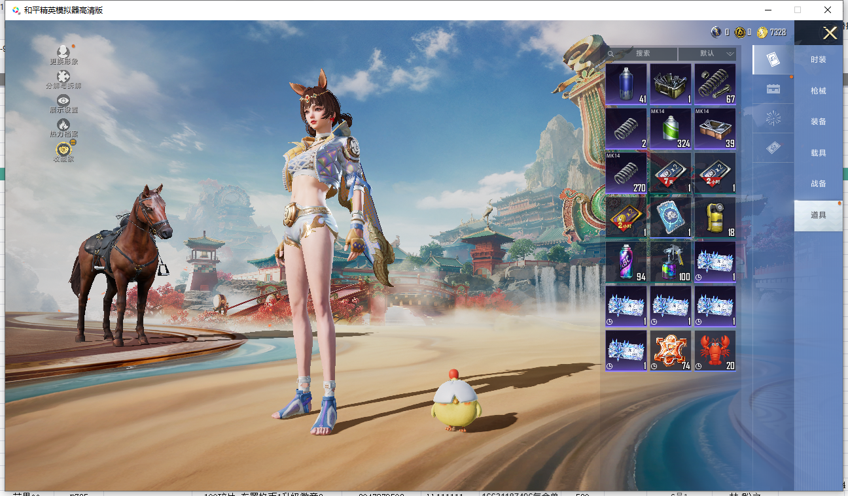Screen dimensions: 848x496
Task: Select the spring item with count 2
Action: (x=626, y=128)
